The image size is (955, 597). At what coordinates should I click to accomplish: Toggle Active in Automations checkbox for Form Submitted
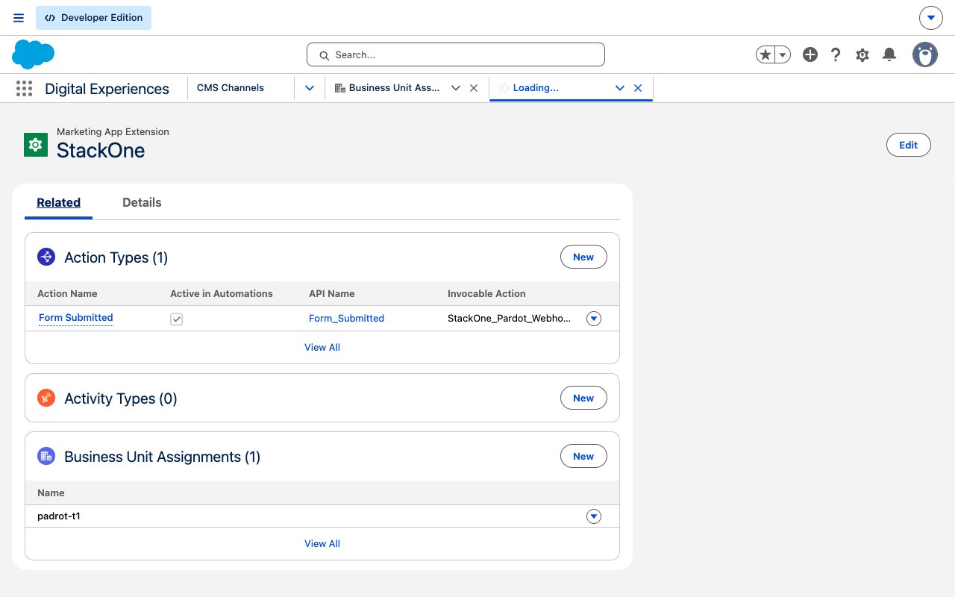click(177, 319)
